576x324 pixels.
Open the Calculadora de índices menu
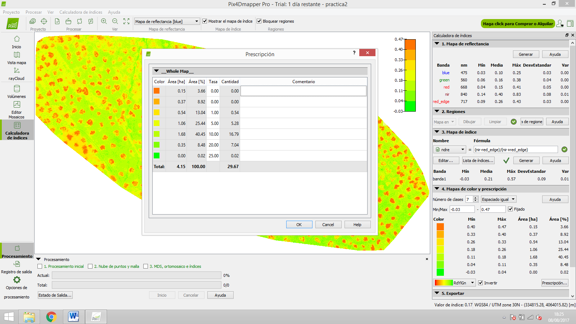tap(81, 12)
